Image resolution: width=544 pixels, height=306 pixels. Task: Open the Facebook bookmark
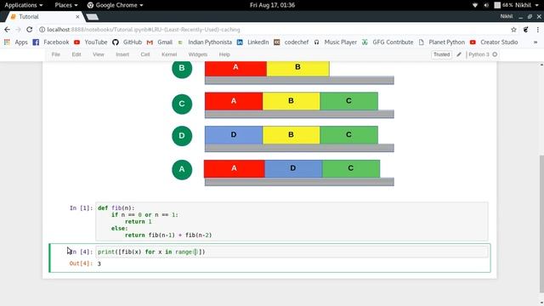point(51,42)
